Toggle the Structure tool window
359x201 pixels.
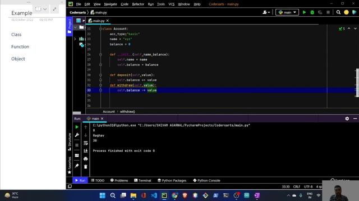(x=70, y=142)
